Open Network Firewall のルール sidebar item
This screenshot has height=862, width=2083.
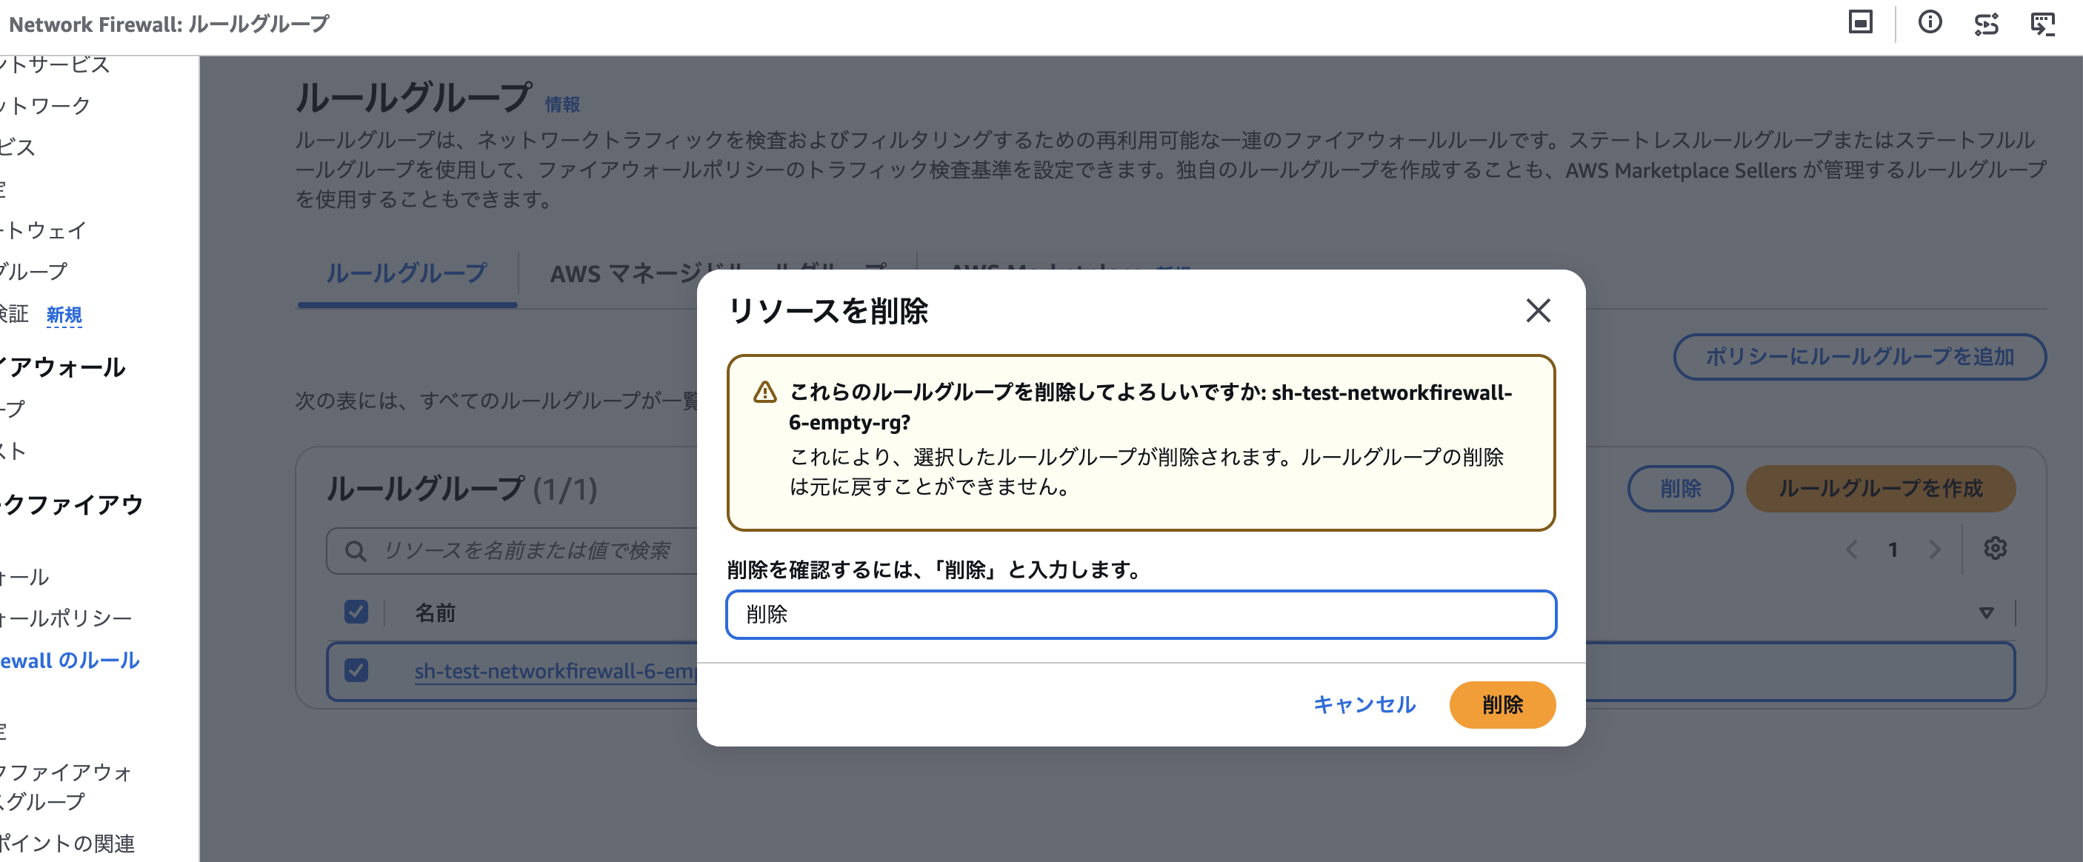(x=70, y=660)
